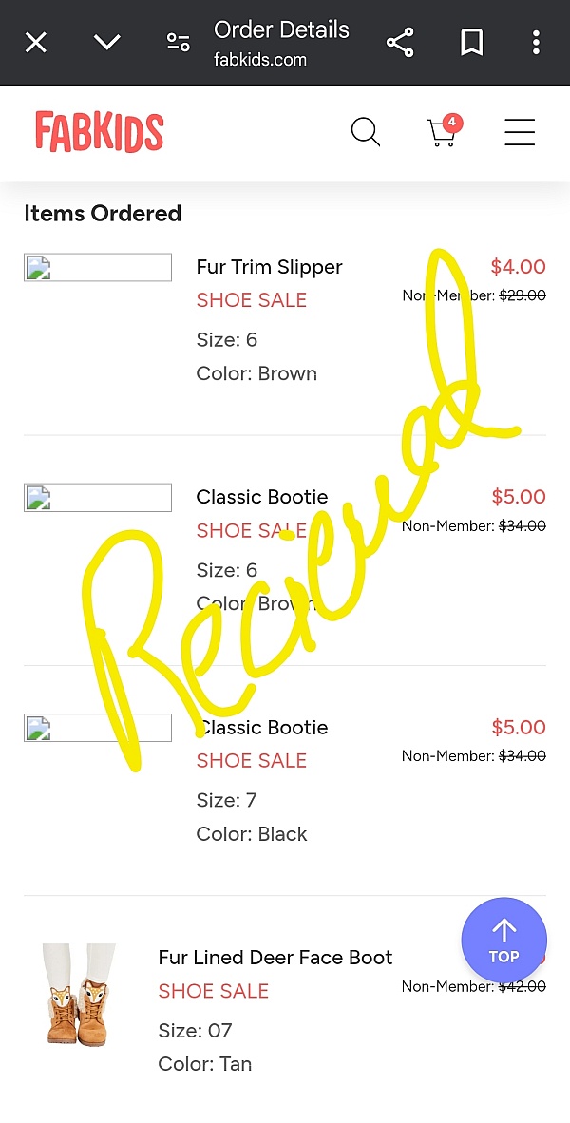This screenshot has height=1123, width=570.
Task: Open the brown Classic Bootie size 6
Action: pos(262,497)
